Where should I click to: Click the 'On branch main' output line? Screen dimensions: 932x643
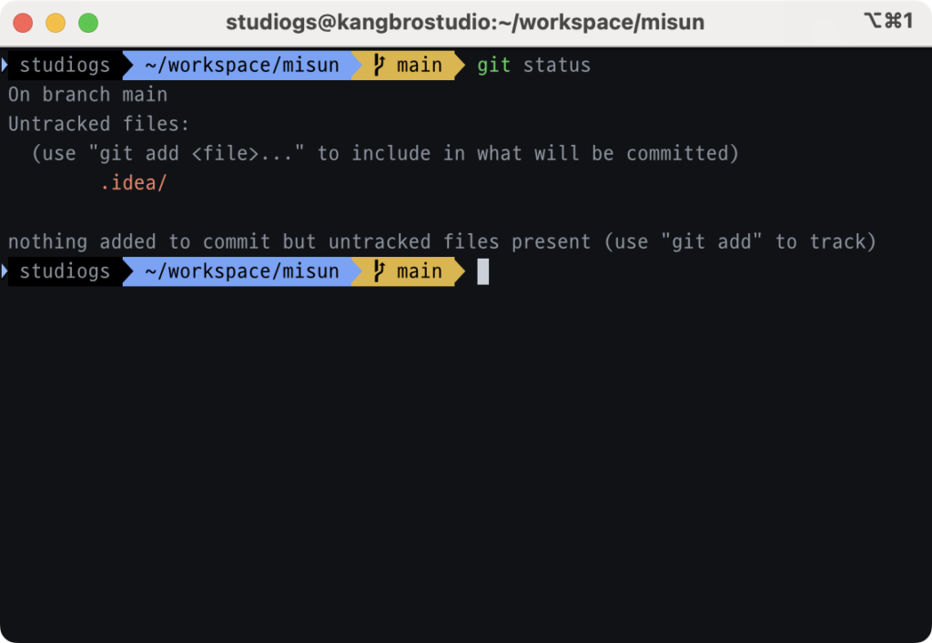click(x=88, y=95)
